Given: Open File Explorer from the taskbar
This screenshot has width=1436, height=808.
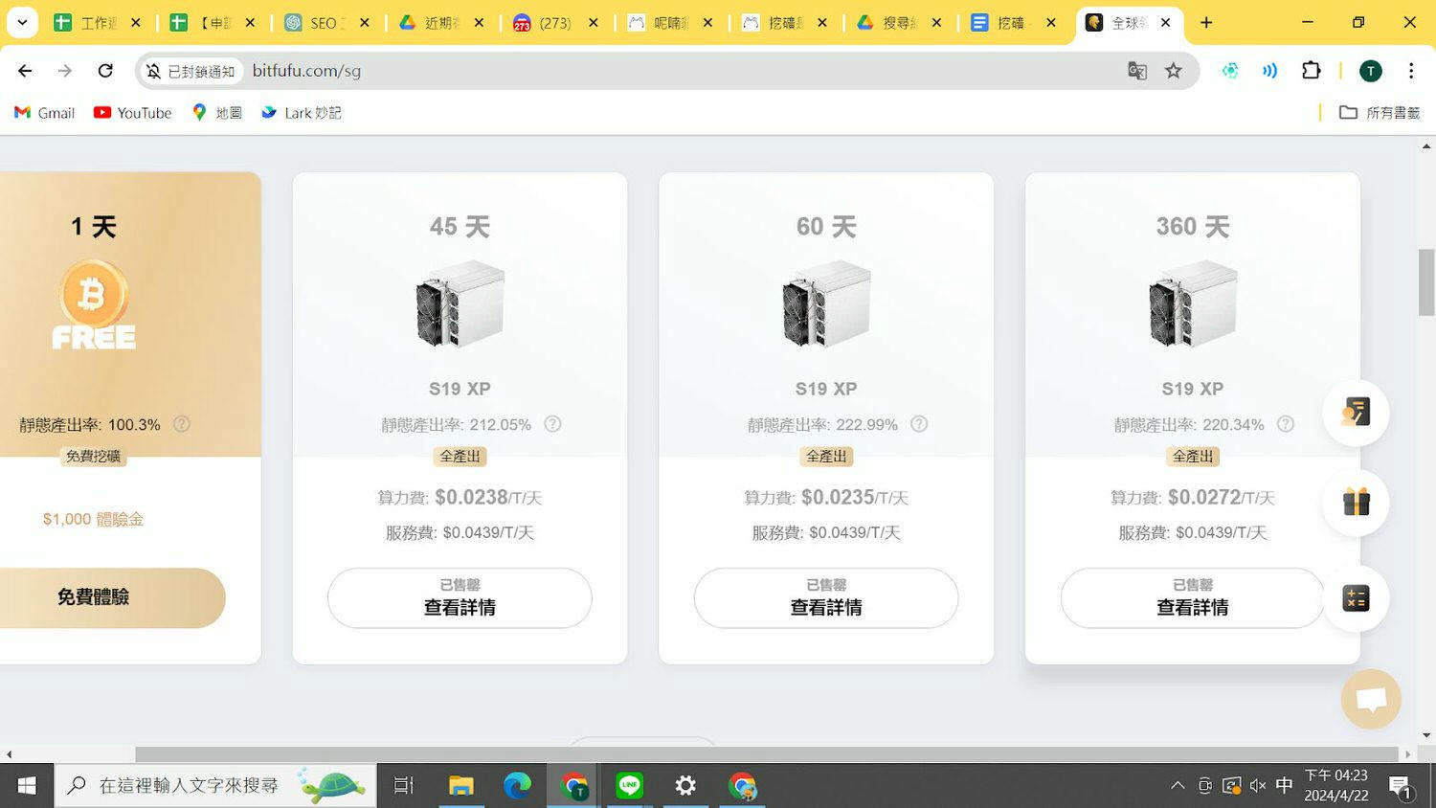Looking at the screenshot, I should tap(461, 786).
